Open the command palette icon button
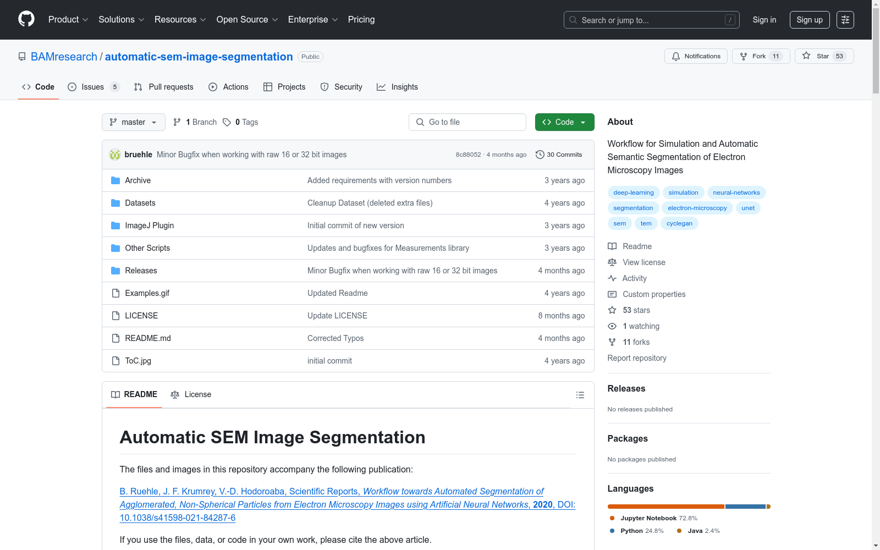This screenshot has width=880, height=550. click(x=845, y=20)
